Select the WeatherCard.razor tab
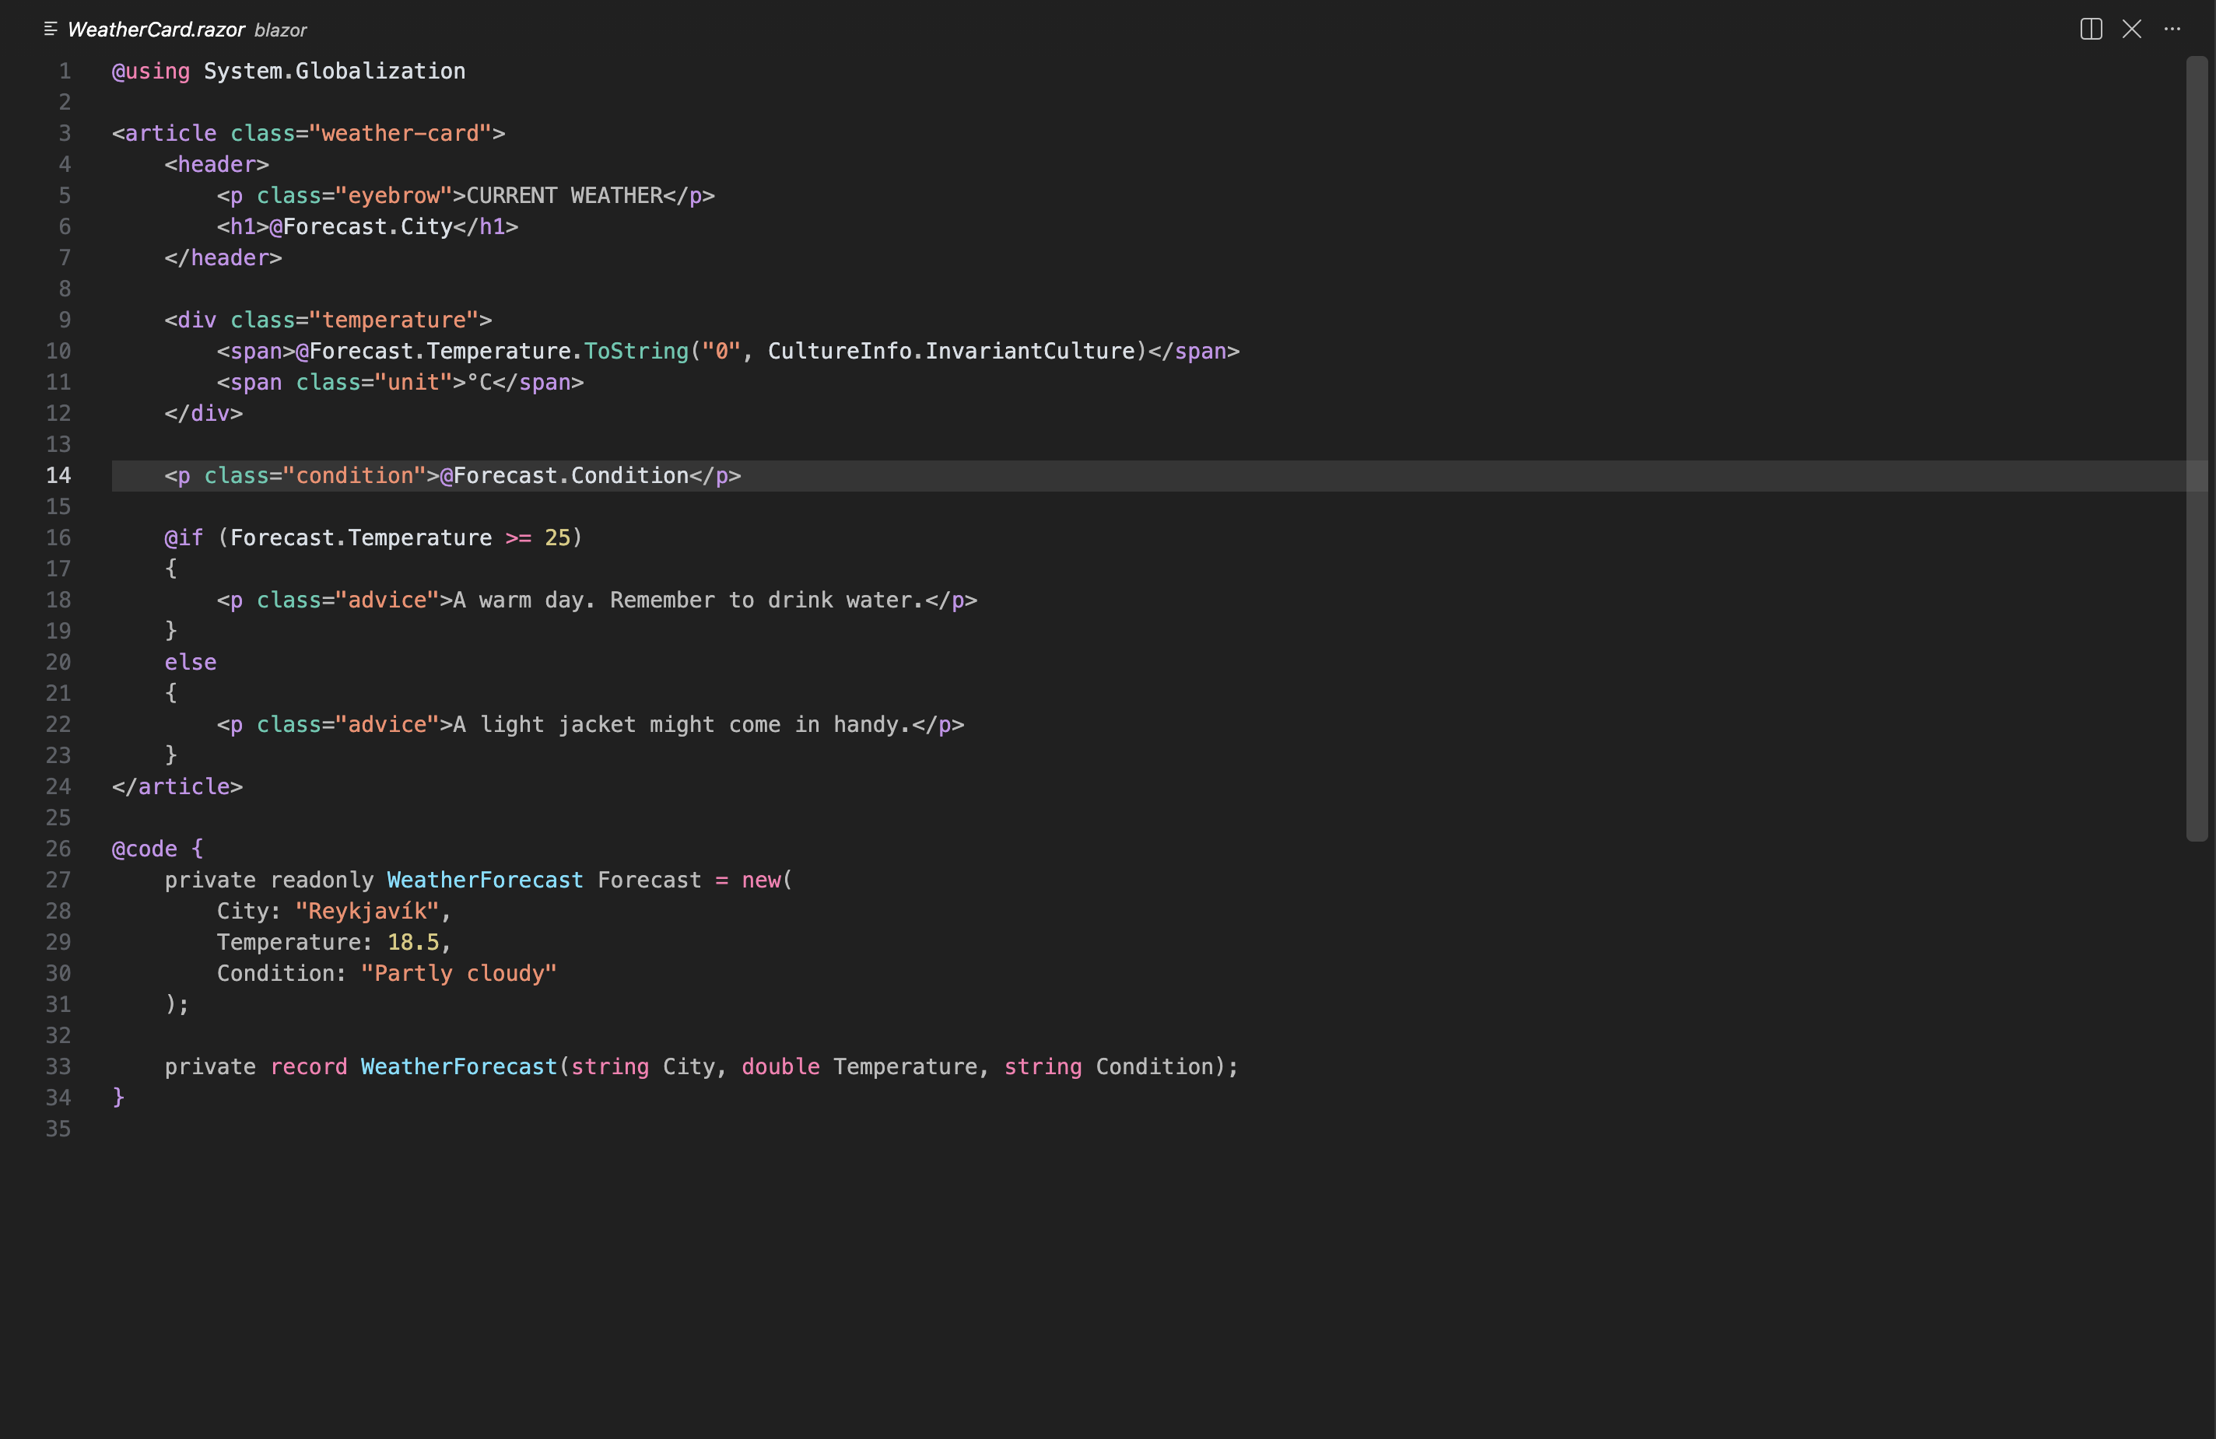Viewport: 2216px width, 1439px height. point(156,30)
